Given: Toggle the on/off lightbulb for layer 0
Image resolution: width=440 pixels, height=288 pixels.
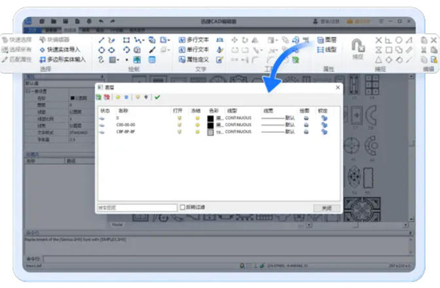Looking at the screenshot, I should pos(179,118).
